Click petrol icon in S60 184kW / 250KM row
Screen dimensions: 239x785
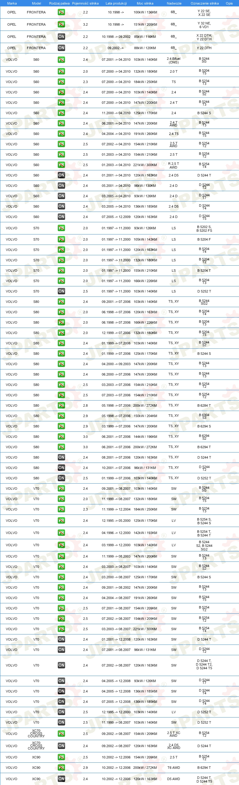(61, 82)
